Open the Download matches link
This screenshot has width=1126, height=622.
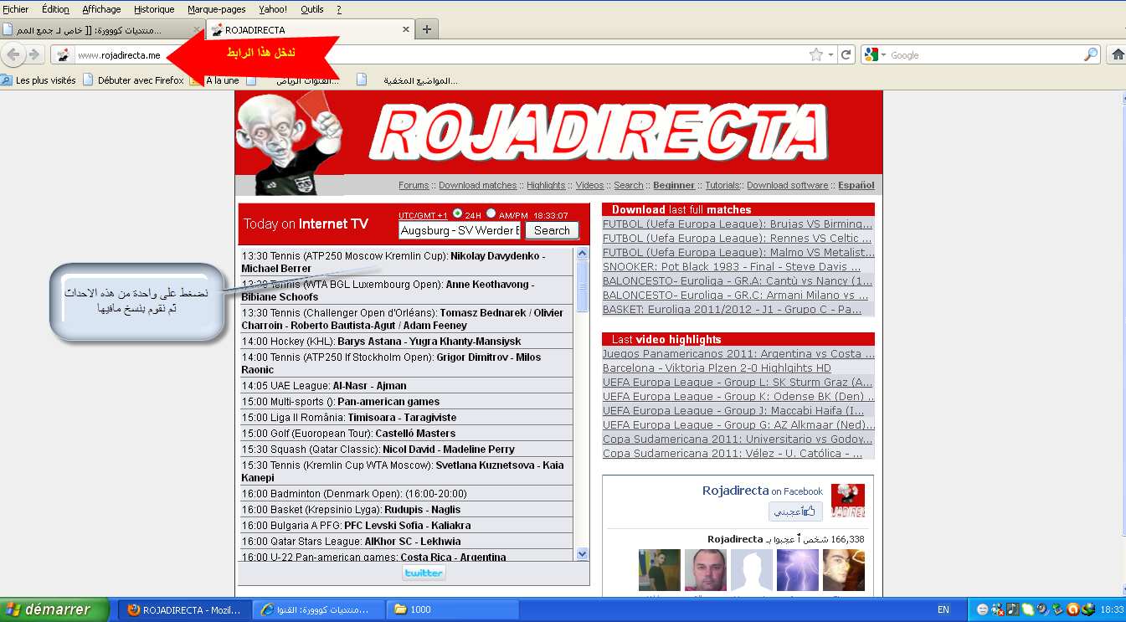pos(478,185)
